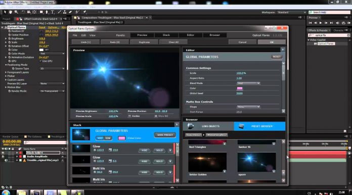
Task: Select the Eraser tool
Action: [x=70, y=12]
